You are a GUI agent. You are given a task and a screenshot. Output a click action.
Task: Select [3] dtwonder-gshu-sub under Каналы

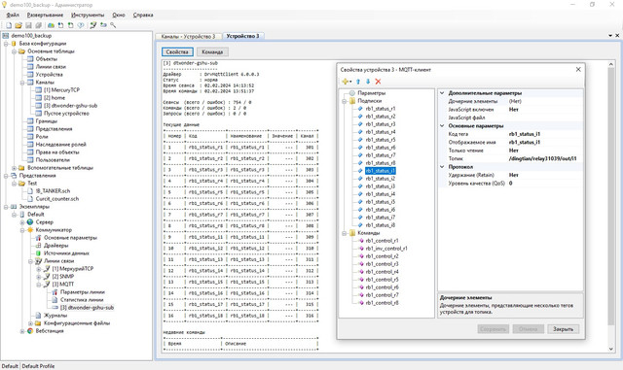click(70, 106)
